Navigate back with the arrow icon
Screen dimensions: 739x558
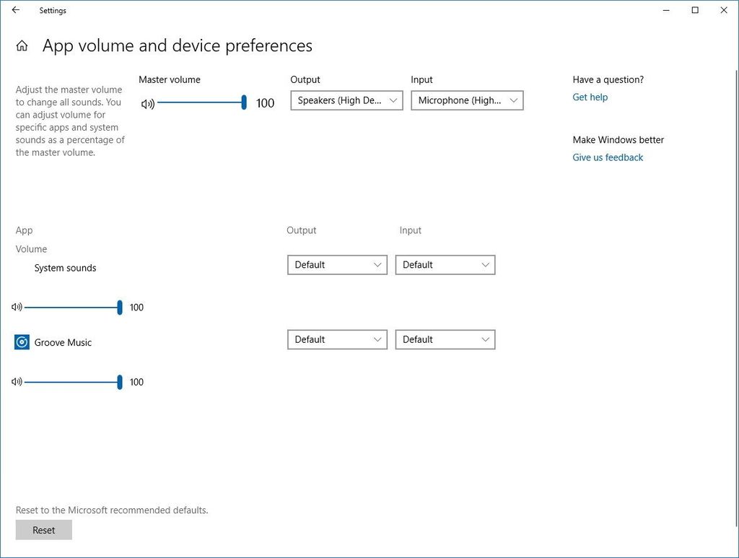(15, 10)
